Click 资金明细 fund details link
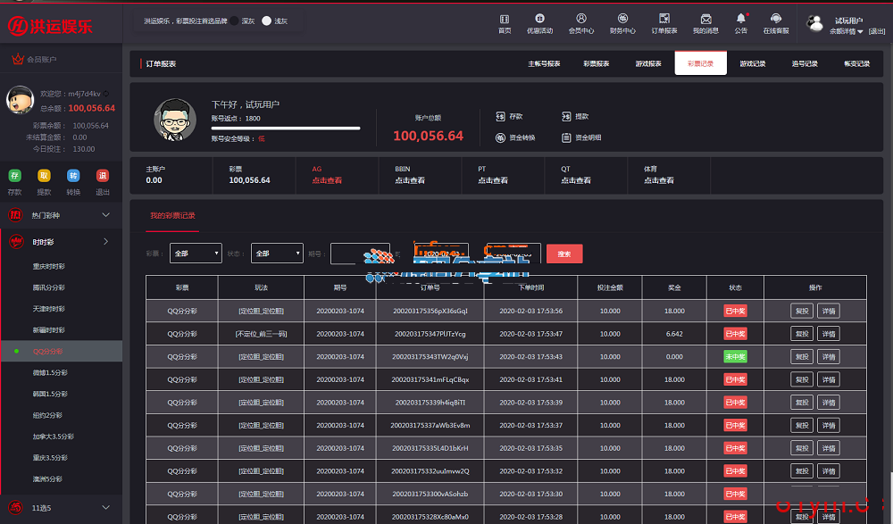 [x=581, y=137]
